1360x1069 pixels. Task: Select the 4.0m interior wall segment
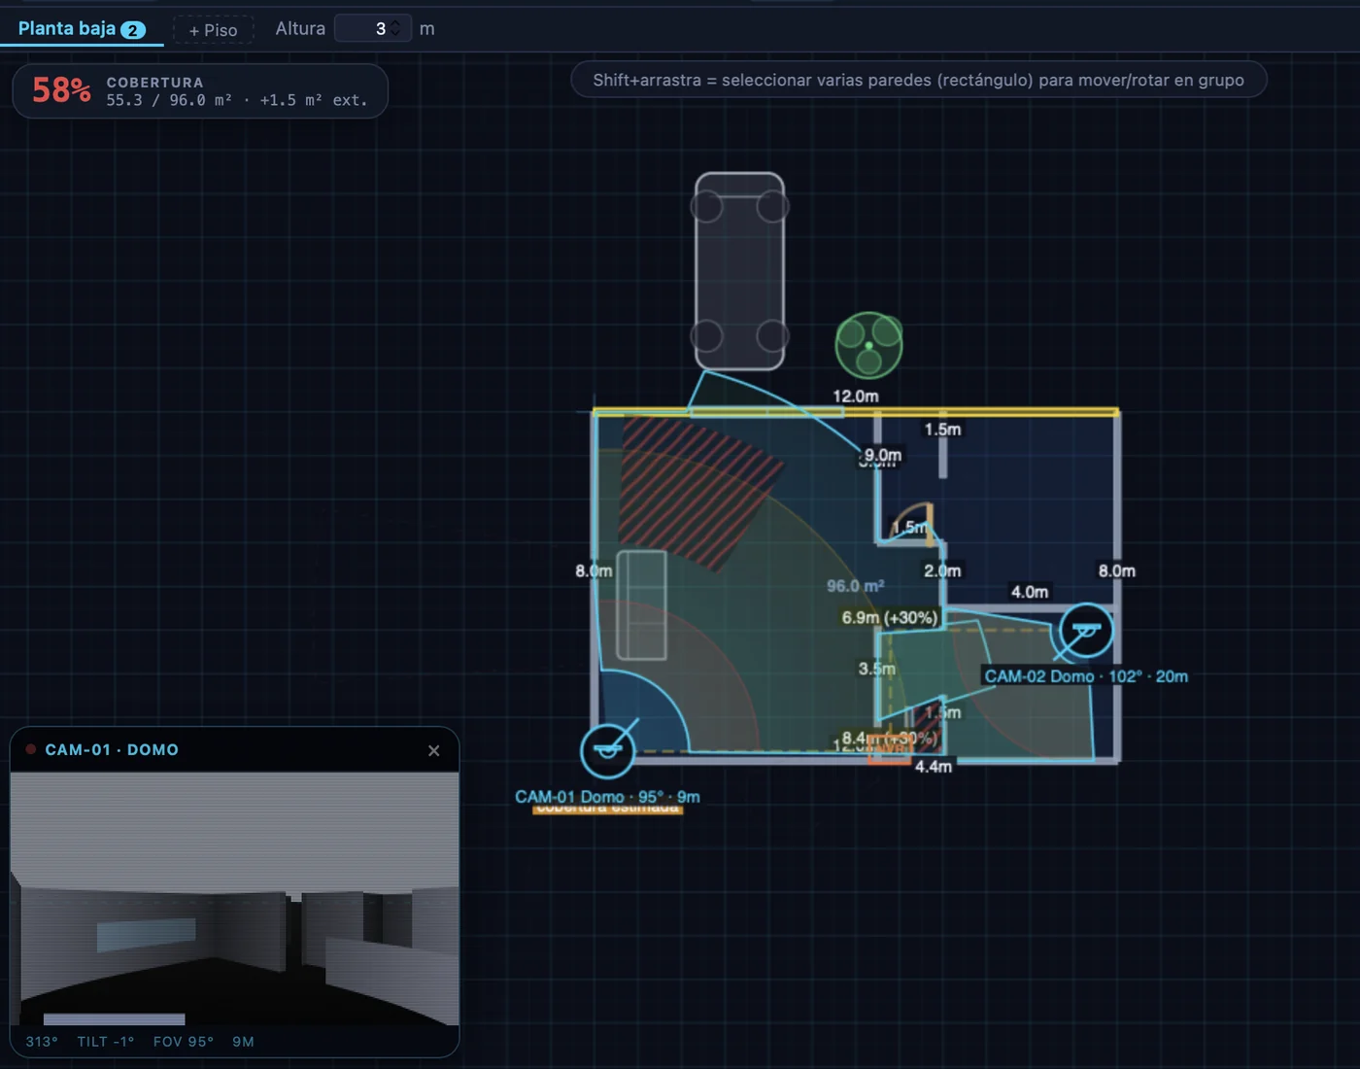coord(1030,608)
